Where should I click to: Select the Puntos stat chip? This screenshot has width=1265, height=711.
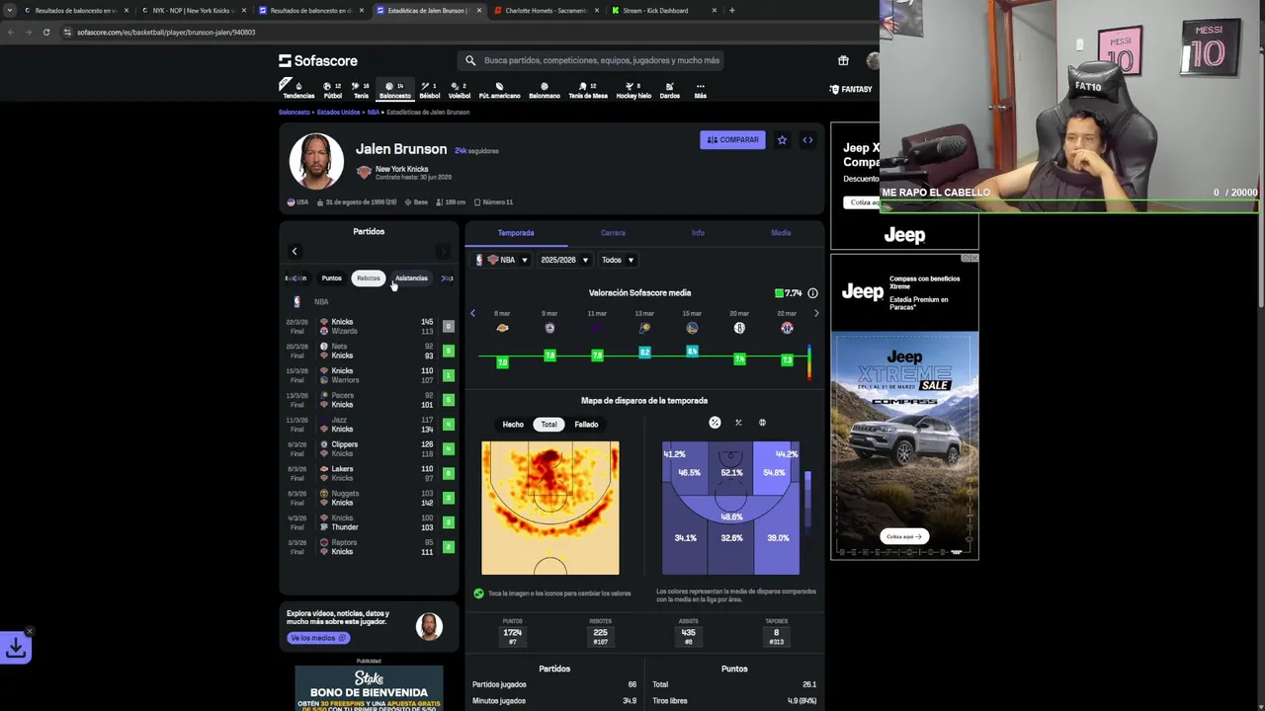331,278
